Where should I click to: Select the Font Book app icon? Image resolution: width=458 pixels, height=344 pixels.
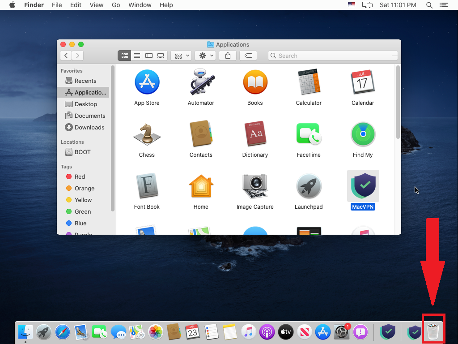click(x=147, y=186)
